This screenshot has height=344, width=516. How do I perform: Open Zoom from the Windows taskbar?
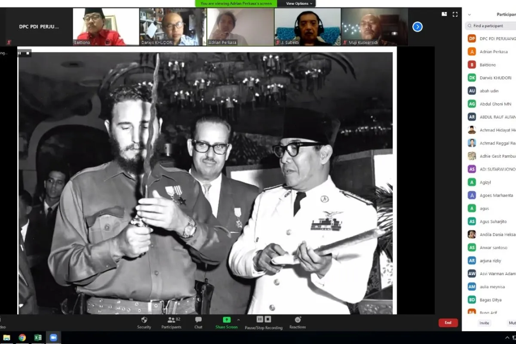coord(53,338)
